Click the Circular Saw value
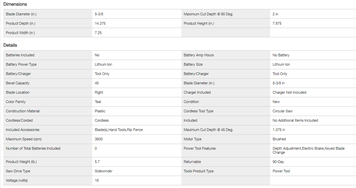Image resolution: width=356 pixels, height=188 pixels. click(x=283, y=111)
